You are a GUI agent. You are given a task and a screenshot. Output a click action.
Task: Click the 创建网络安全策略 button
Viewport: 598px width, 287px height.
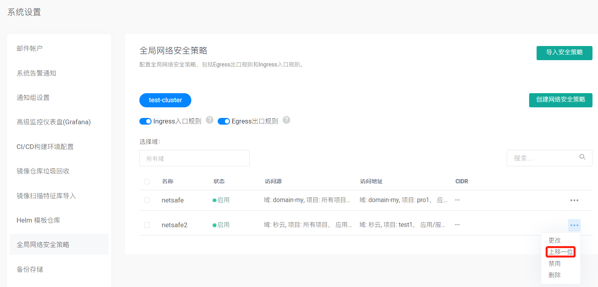coord(560,100)
